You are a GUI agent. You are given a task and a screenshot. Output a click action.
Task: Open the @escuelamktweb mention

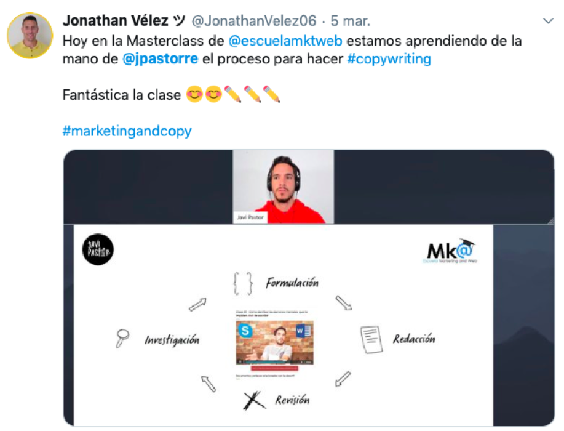pyautogui.click(x=285, y=41)
